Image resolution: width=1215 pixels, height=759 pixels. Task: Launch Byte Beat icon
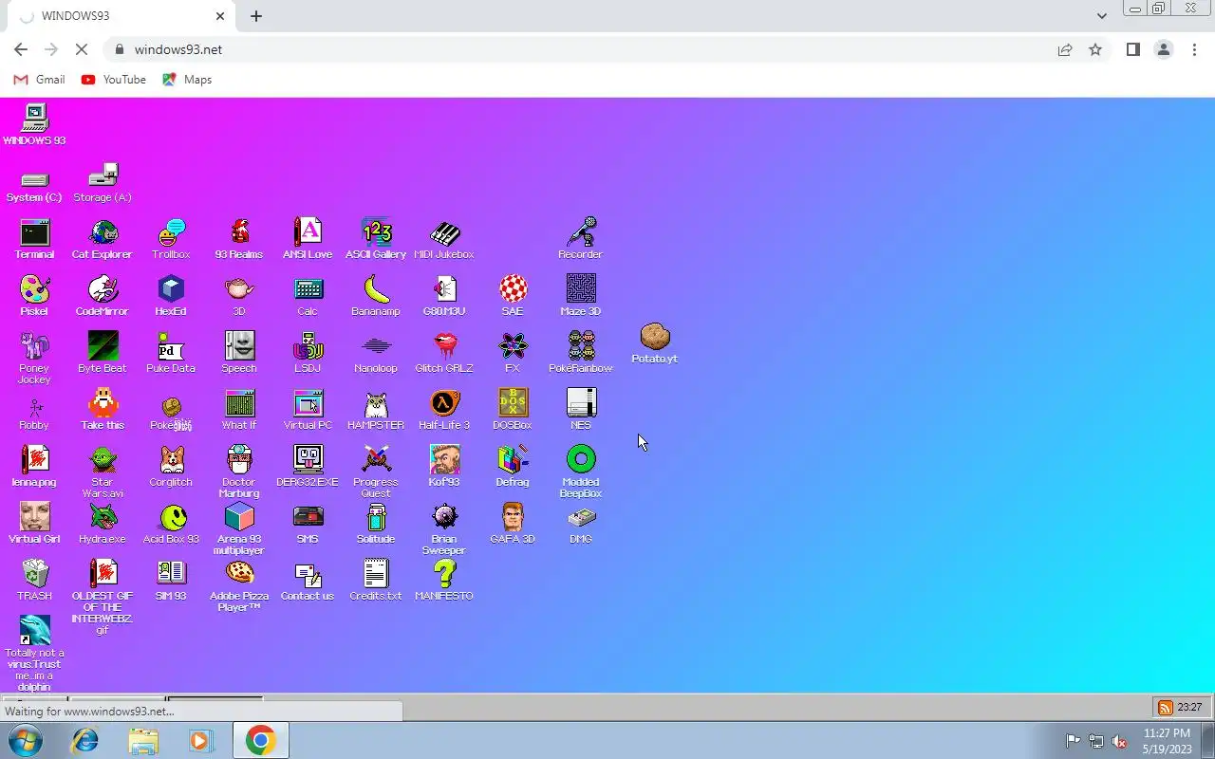tap(103, 352)
